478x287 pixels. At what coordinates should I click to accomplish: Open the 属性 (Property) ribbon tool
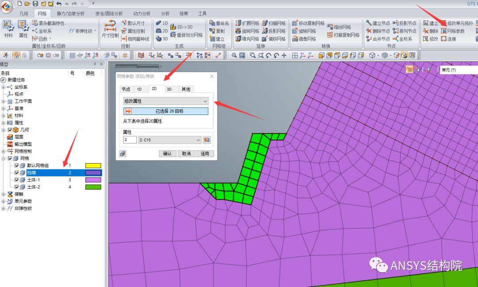coord(23,29)
